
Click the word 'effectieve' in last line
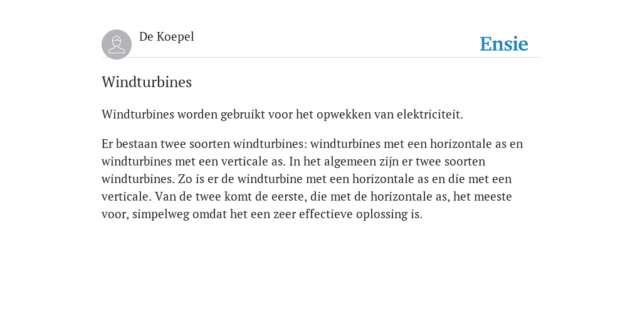pos(326,214)
